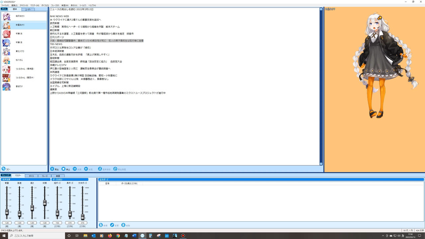Open the ツール(T) menu
This screenshot has width=425, height=239.
(83, 5)
